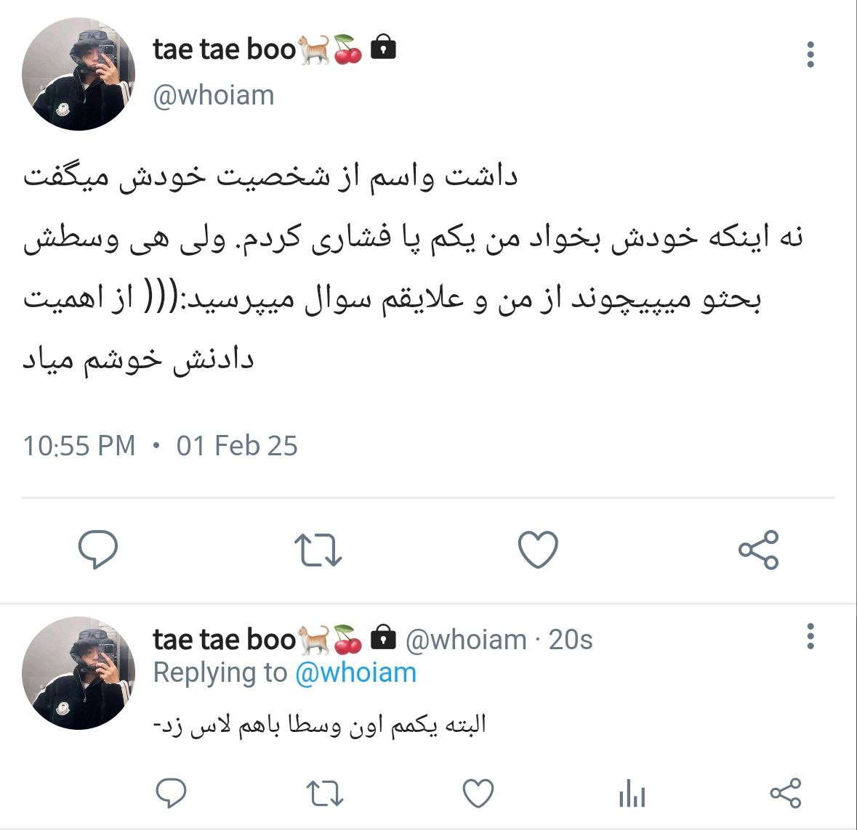
Task: Retweet the main tweet
Action: [318, 549]
